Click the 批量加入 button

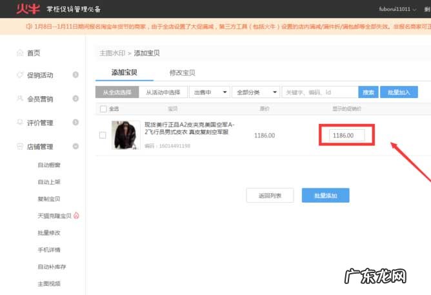399,92
